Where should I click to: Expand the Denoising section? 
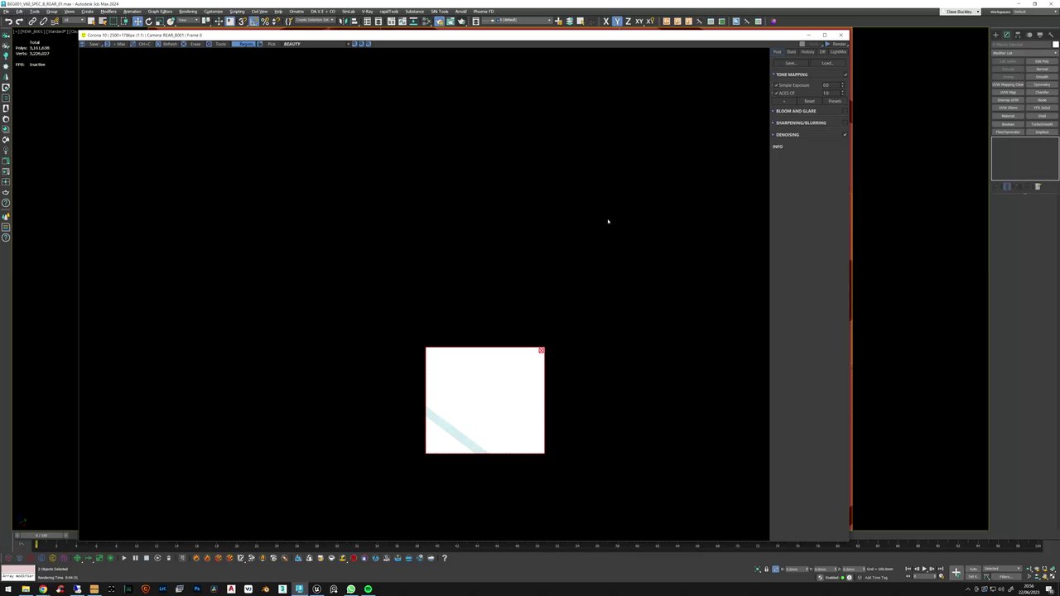tap(773, 135)
